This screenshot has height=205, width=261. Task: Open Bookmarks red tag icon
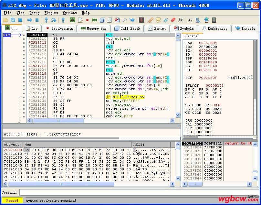[x=173, y=20]
